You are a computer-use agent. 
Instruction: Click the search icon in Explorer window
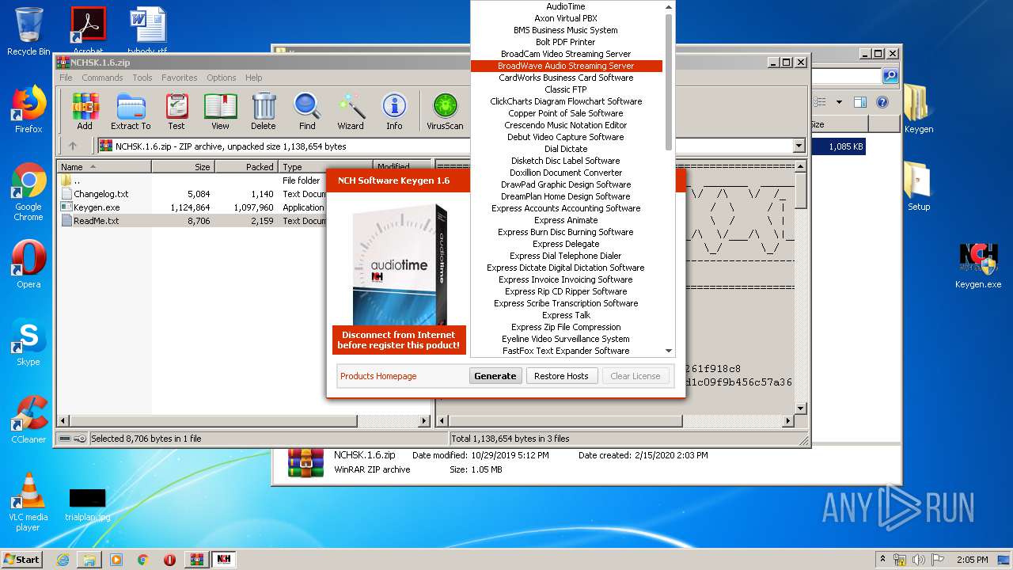[x=890, y=76]
